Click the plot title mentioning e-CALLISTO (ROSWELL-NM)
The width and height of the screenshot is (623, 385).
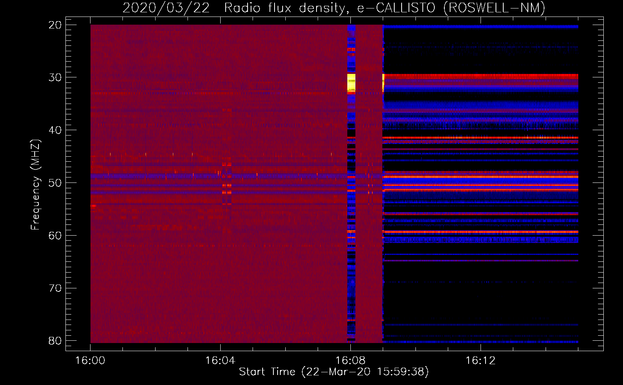click(x=334, y=8)
